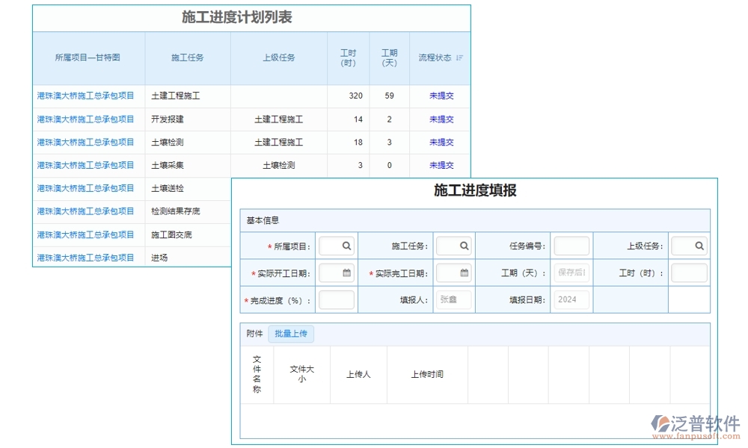This screenshot has width=748, height=448.
Task: Click 未提交 status link for 开发报建
Action: pos(441,119)
